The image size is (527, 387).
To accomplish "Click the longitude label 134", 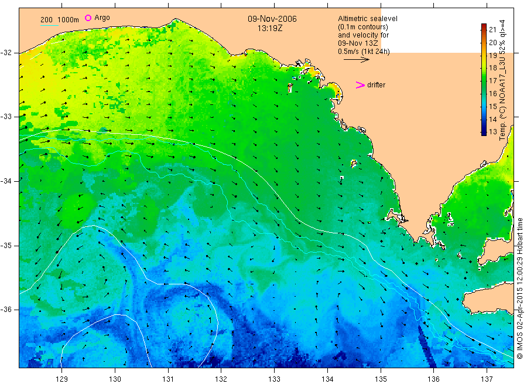I will (327, 379).
